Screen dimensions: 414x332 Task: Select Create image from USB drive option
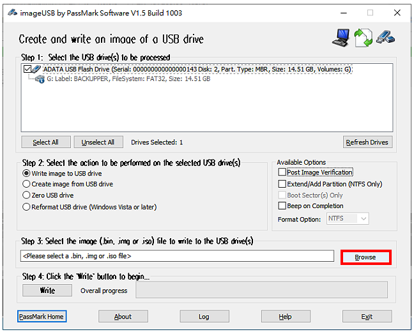coord(68,184)
